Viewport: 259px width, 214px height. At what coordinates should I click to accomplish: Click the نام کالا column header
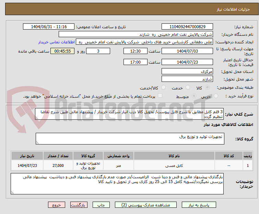point(174,156)
